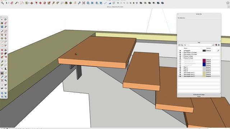Click the Dashes column header
230x129 pixels.
[x=208, y=48]
